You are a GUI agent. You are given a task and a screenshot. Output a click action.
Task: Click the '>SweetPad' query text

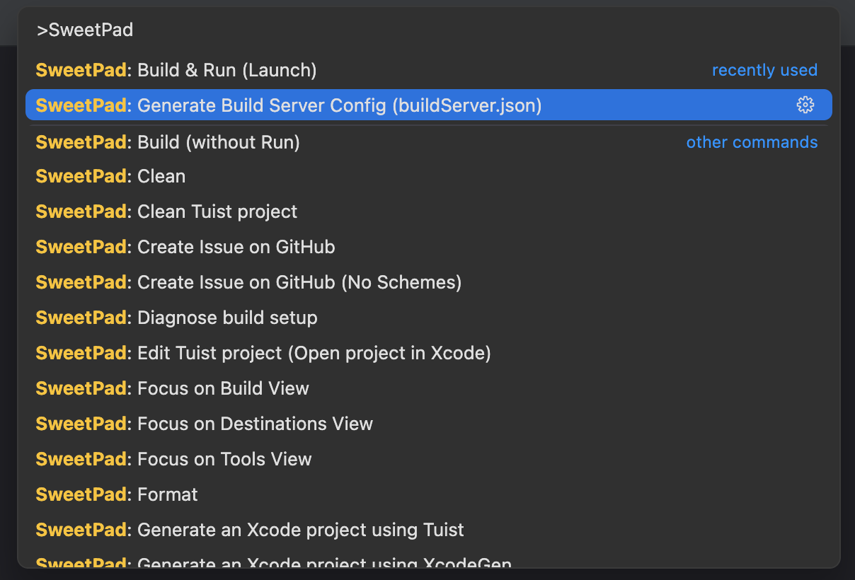point(85,30)
